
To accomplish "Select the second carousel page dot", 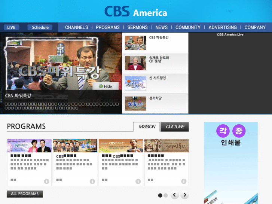I will tap(166, 195).
